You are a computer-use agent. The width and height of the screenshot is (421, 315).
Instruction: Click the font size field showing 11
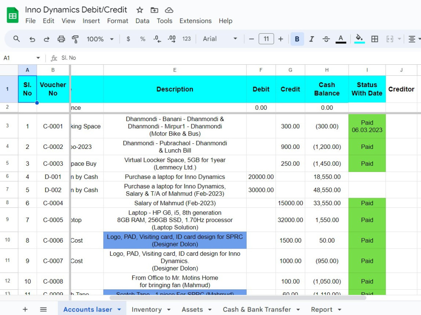tap(266, 39)
